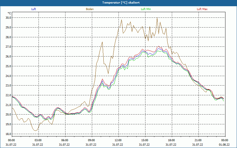Click the 21,0 y-axis label

[x=8, y=105]
